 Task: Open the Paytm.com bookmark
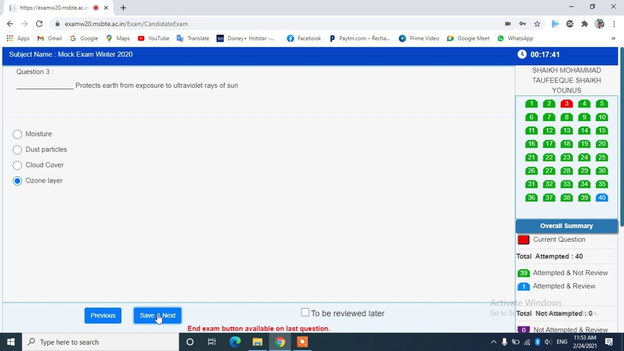click(x=360, y=38)
